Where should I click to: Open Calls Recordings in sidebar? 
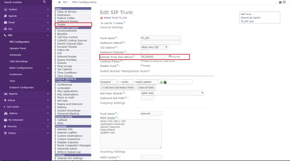pyautogui.click(x=19, y=62)
